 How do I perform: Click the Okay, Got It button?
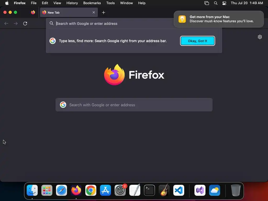197,41
